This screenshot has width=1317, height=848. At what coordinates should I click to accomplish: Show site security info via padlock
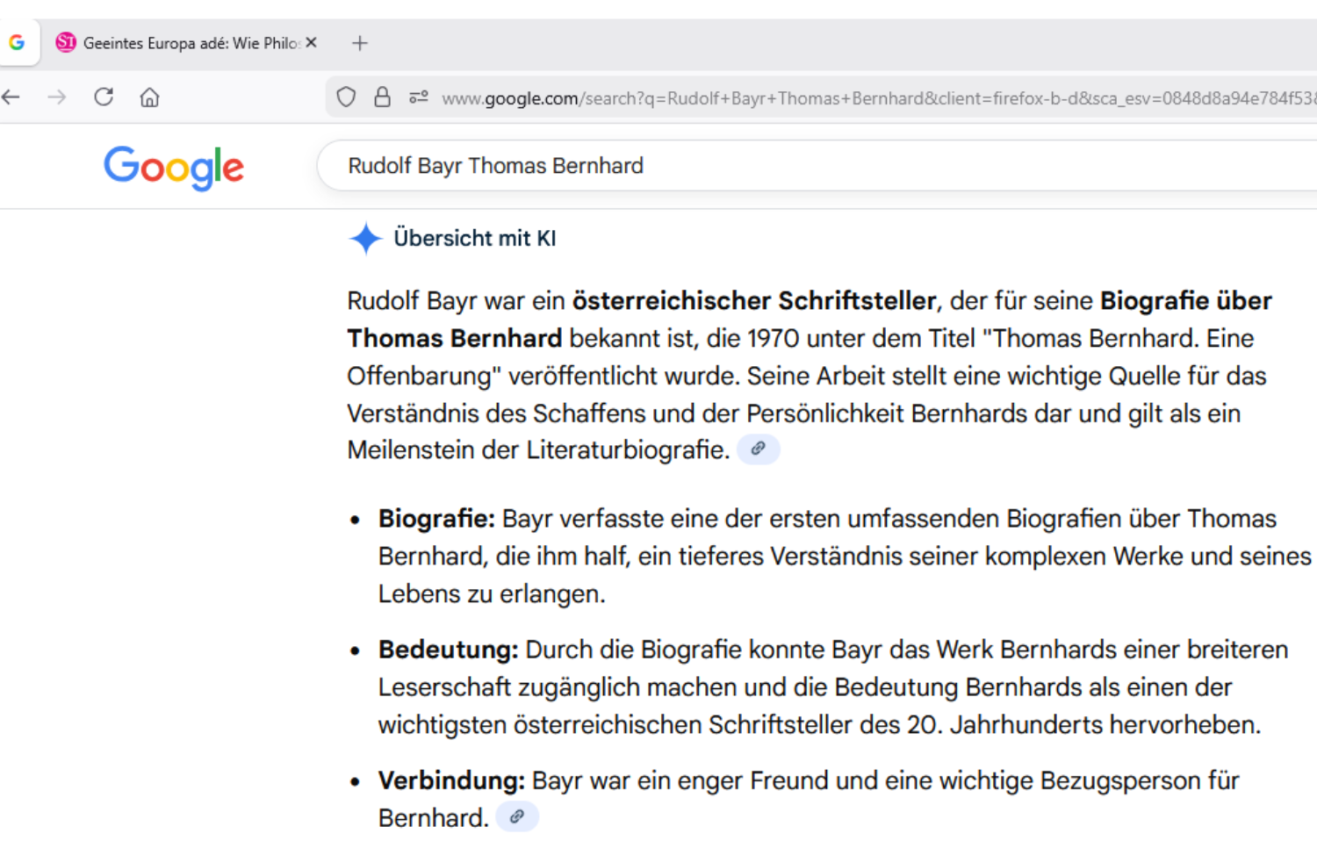(382, 97)
